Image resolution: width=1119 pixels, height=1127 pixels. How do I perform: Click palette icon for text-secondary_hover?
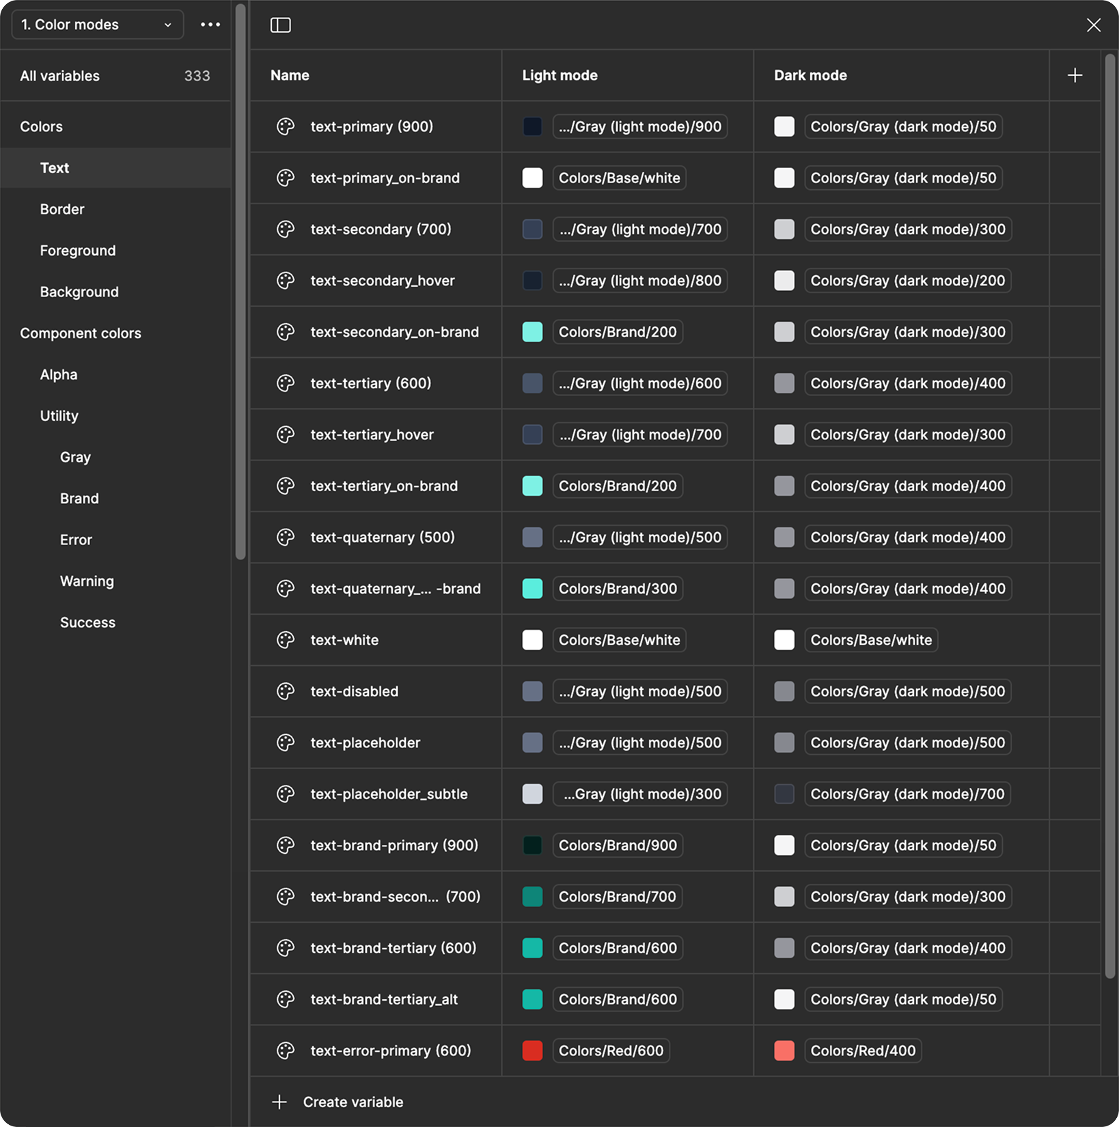click(286, 280)
